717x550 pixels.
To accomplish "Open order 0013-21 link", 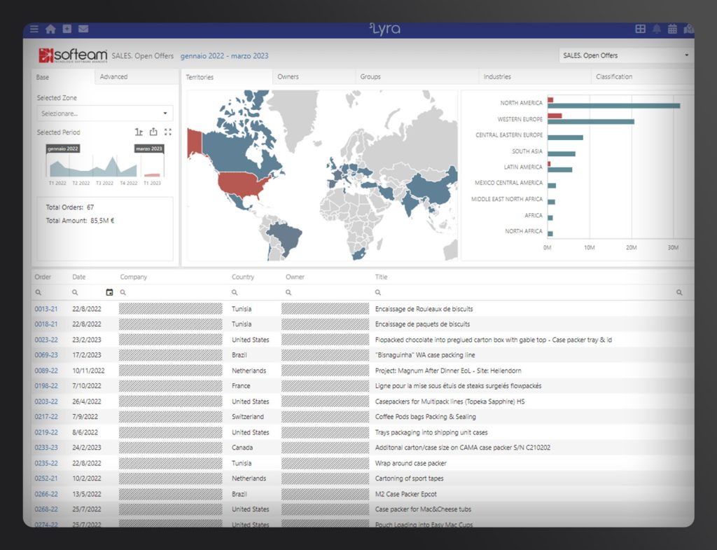I will click(x=46, y=308).
